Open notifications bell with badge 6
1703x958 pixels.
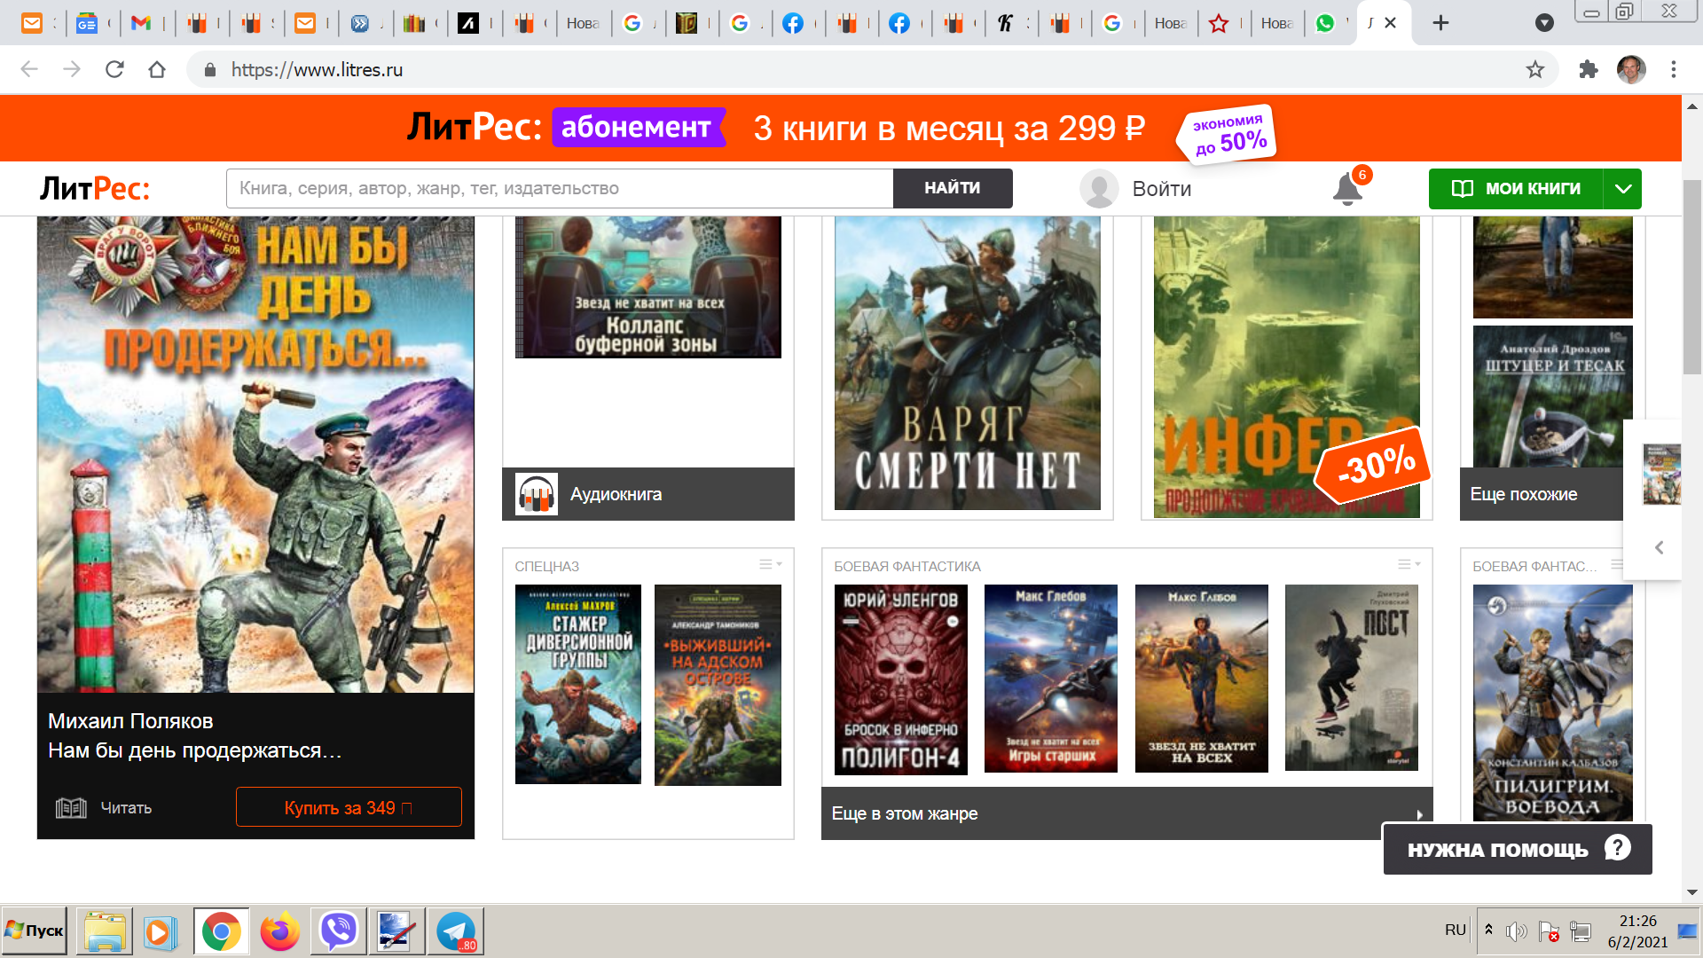click(x=1347, y=188)
